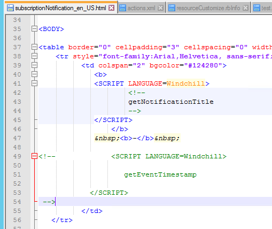Click save icon on subscriptionNotification tab

[x=10, y=8]
